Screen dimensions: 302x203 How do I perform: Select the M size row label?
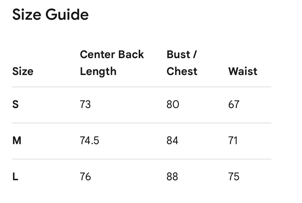click(x=17, y=141)
